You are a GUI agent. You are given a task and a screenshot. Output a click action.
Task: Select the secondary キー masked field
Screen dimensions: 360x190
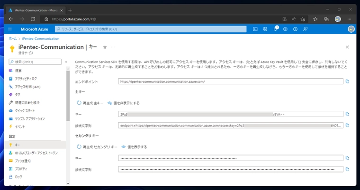231,158
